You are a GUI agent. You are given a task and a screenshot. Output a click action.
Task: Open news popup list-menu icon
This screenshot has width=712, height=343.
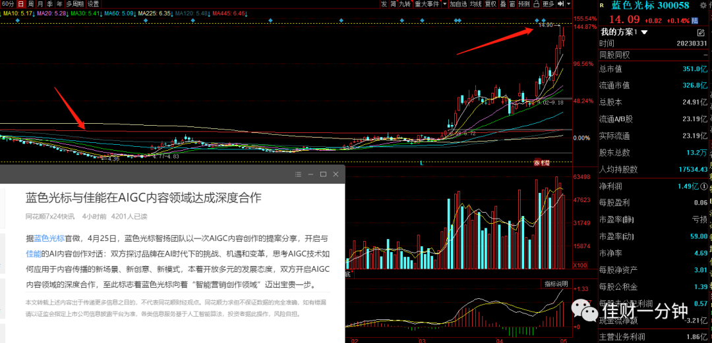(299, 174)
